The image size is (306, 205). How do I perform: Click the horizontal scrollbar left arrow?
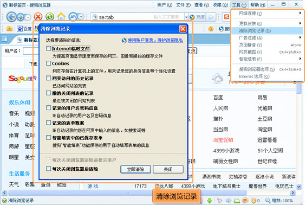[x=4, y=193]
